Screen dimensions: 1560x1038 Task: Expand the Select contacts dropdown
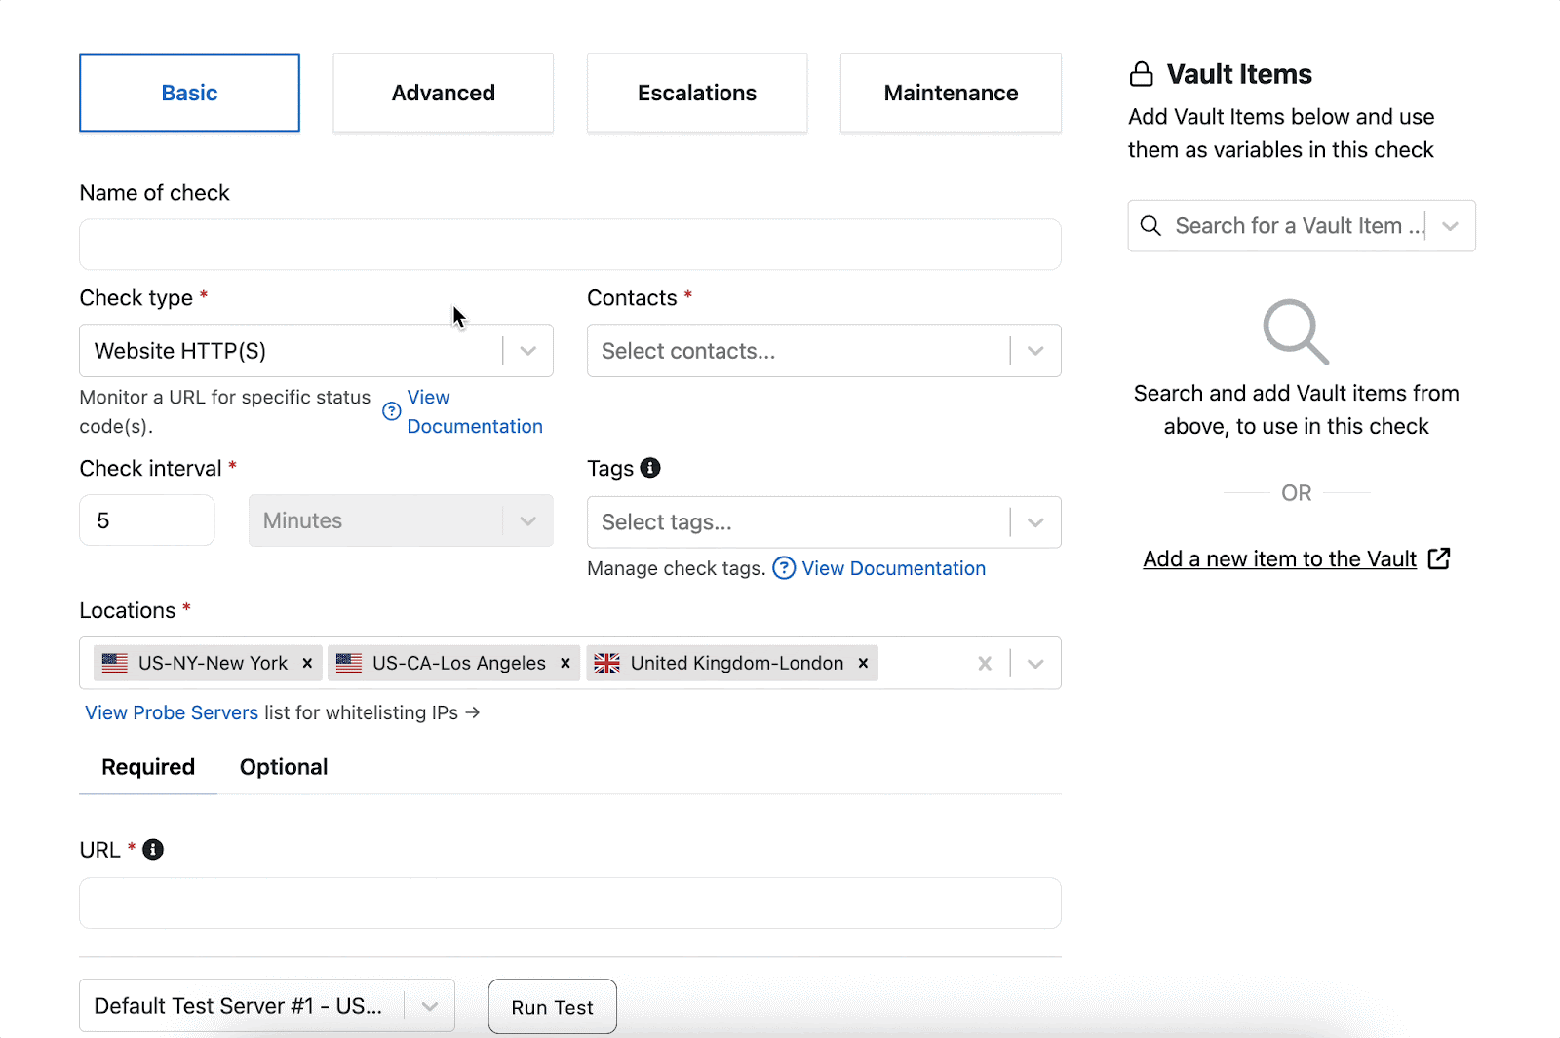pyautogui.click(x=1035, y=351)
